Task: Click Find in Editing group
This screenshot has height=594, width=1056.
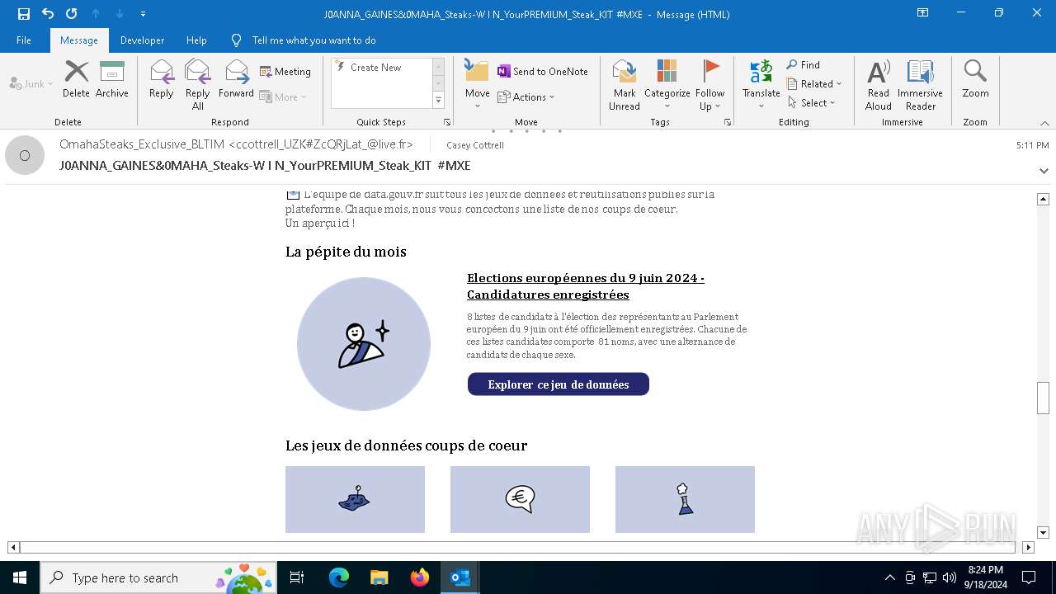Action: click(x=804, y=64)
